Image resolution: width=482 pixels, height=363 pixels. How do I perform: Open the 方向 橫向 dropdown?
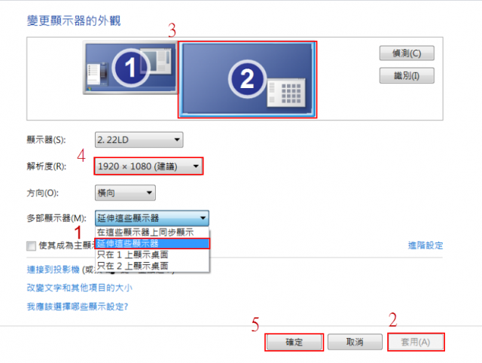(x=125, y=193)
